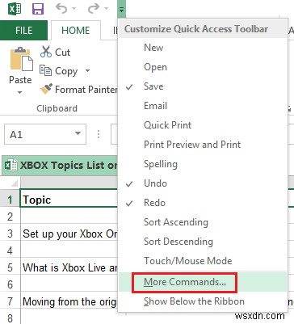Open the Undo history dropdown arrow
This screenshot has width=294, height=324.
tap(73, 9)
